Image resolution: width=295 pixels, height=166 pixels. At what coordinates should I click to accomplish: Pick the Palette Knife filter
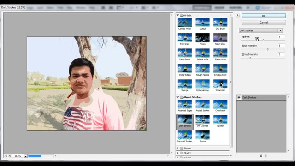click(x=202, y=53)
